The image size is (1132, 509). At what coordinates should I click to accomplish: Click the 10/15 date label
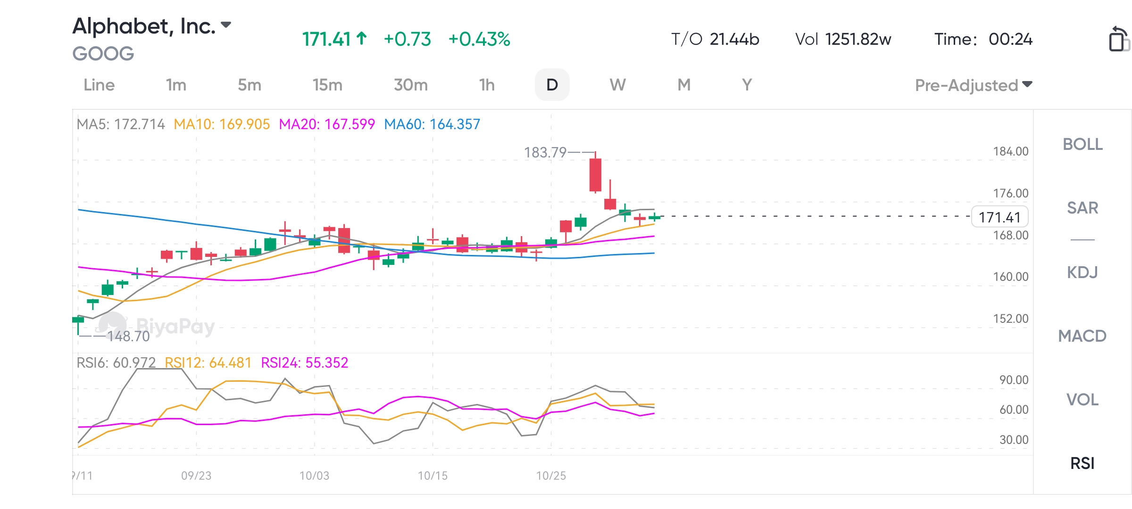click(x=433, y=476)
